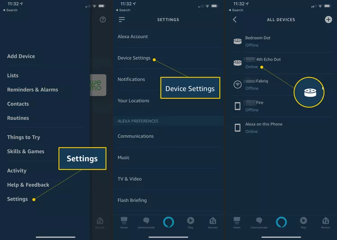Viewport: 337px width, 240px height.
Task: Select Alexa on this Phone name
Action: point(264,124)
